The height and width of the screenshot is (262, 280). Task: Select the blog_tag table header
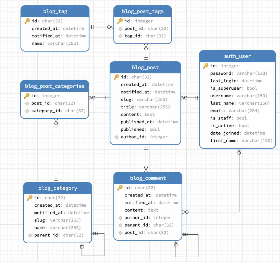(55, 12)
